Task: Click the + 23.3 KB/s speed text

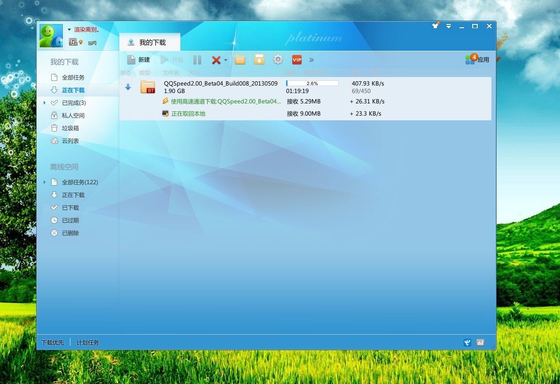Action: click(x=366, y=114)
